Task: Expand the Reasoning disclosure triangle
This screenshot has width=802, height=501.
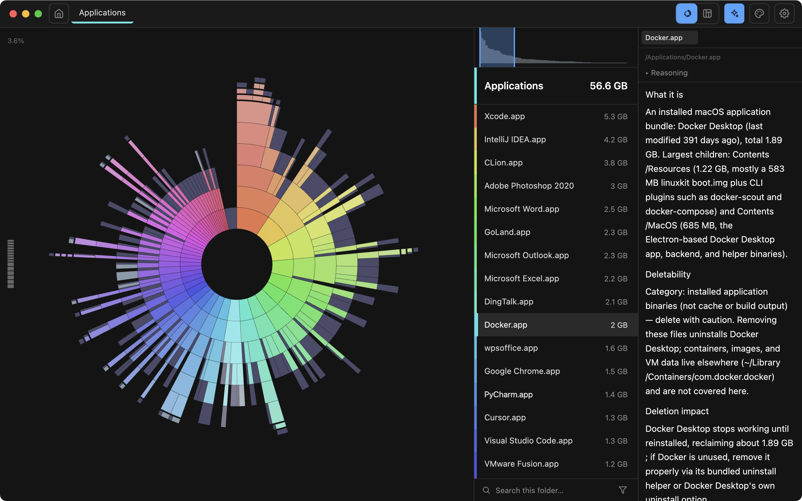Action: pyautogui.click(x=647, y=73)
